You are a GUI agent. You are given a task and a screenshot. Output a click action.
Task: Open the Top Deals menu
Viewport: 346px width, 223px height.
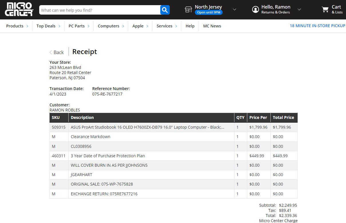(x=46, y=26)
